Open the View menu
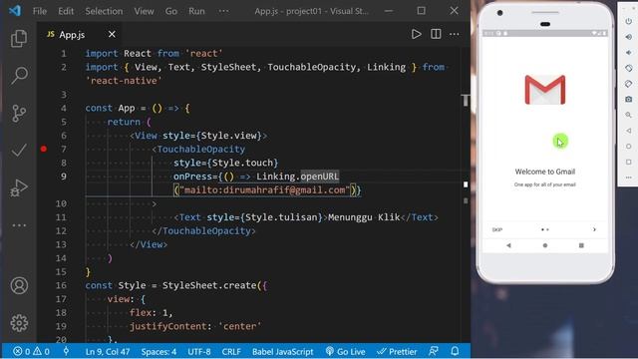638x359 pixels. point(144,11)
